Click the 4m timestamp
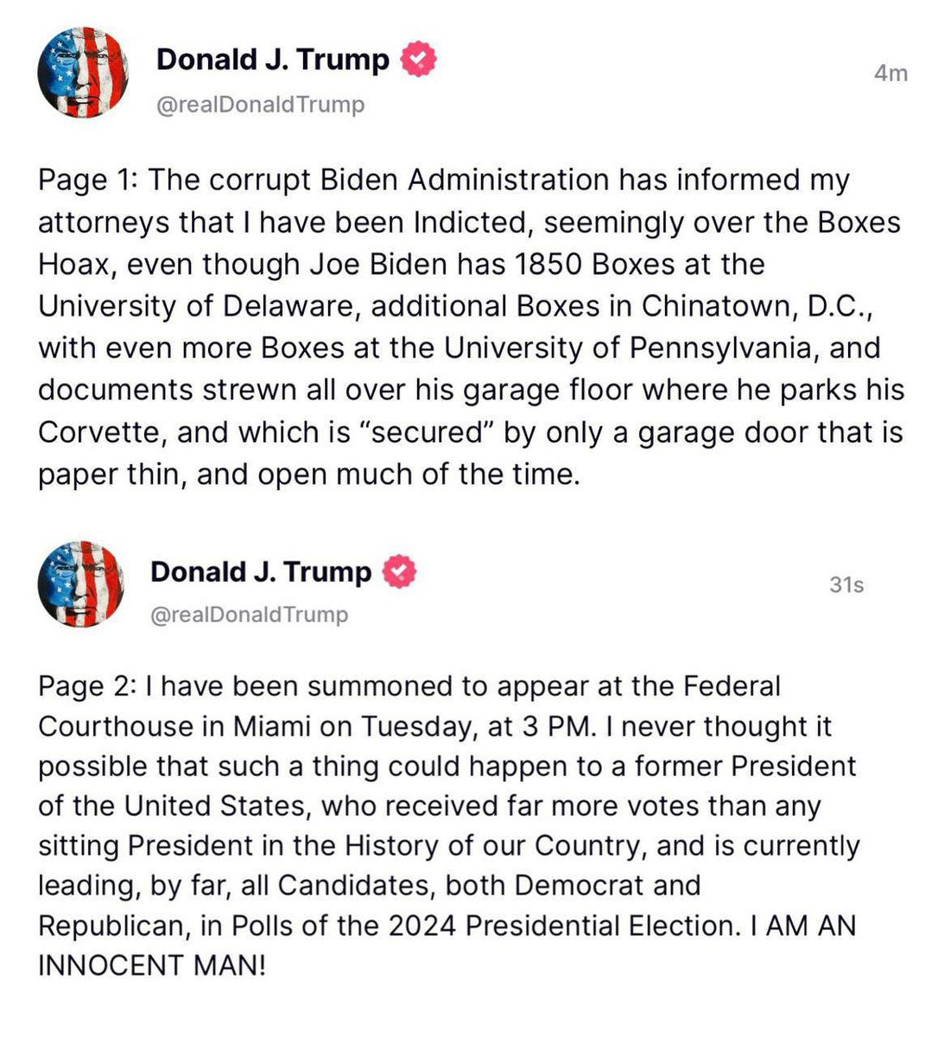The height and width of the screenshot is (1037, 951). (891, 73)
